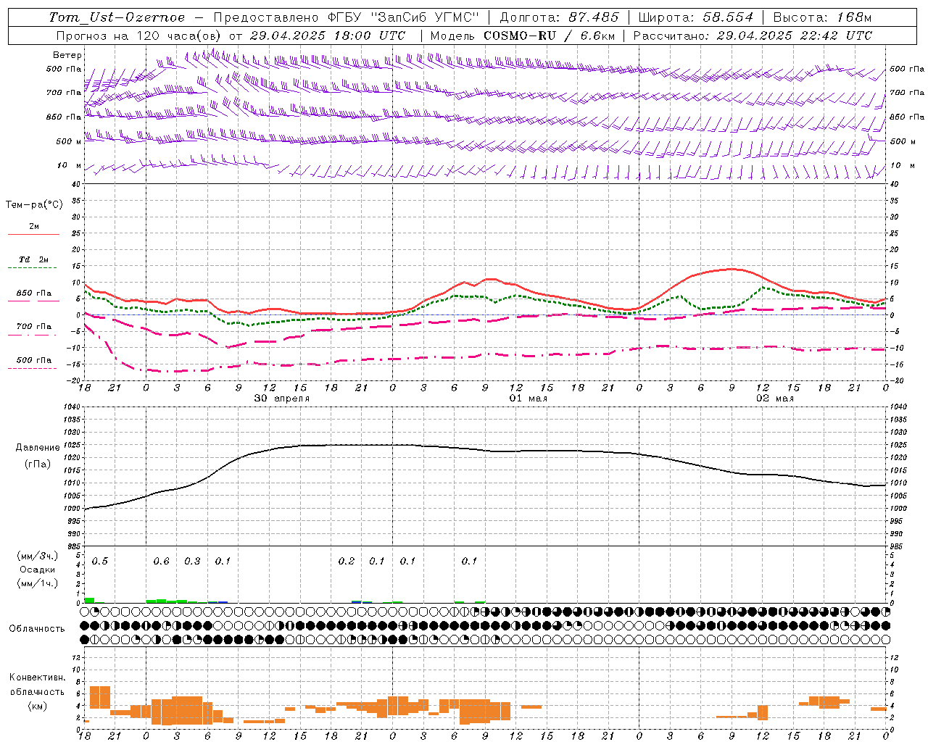This screenshot has height=742, width=928.
Task: Click the Td 2м dew point legend entry
Action: (x=33, y=262)
